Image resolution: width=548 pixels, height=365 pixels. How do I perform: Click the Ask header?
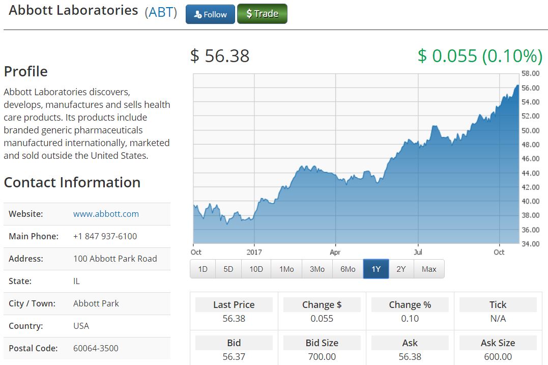coord(410,343)
